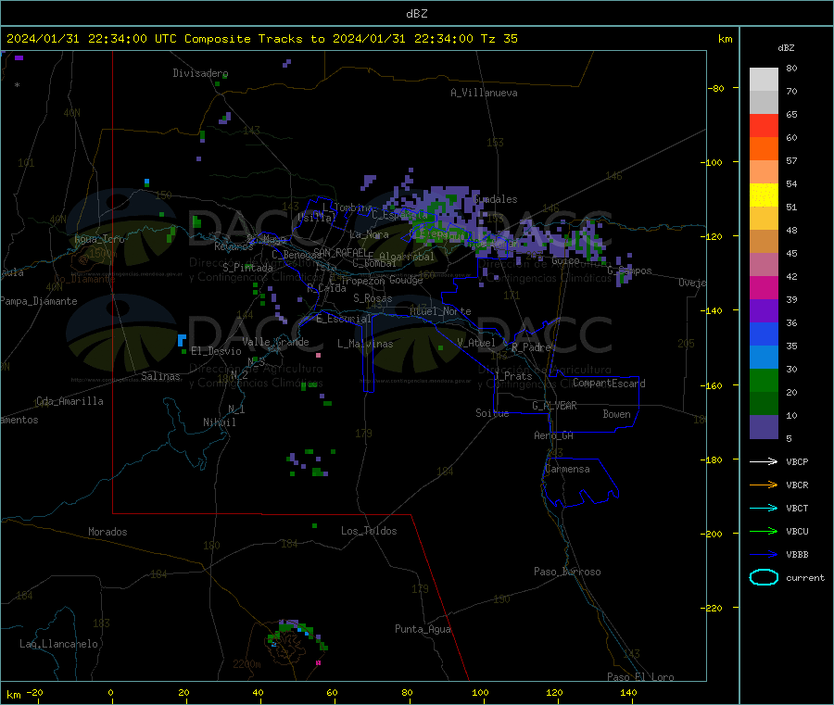Viewport: 834px width, 705px height.
Task: Click the La_Nora location label
Action: tap(369, 234)
